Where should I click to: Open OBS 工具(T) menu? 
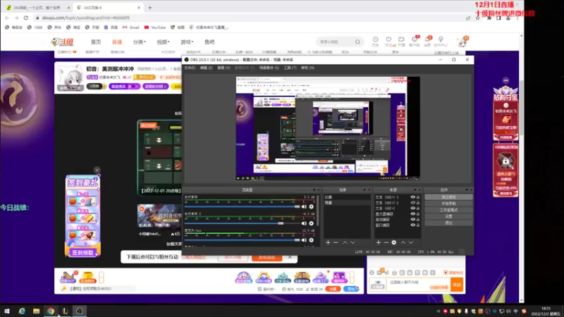(x=290, y=68)
